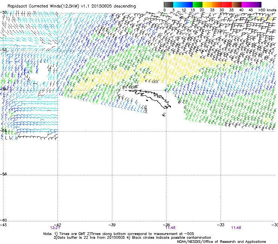Select the dark blue legend color segment
278x244 pixels.
pyautogui.click(x=187, y=5)
